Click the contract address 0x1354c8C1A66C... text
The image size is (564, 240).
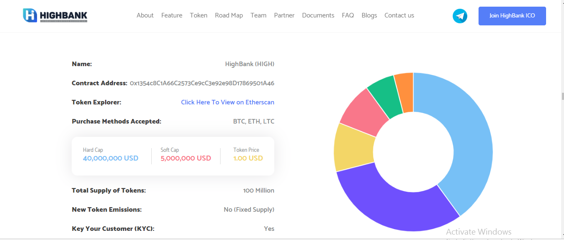[x=202, y=83]
